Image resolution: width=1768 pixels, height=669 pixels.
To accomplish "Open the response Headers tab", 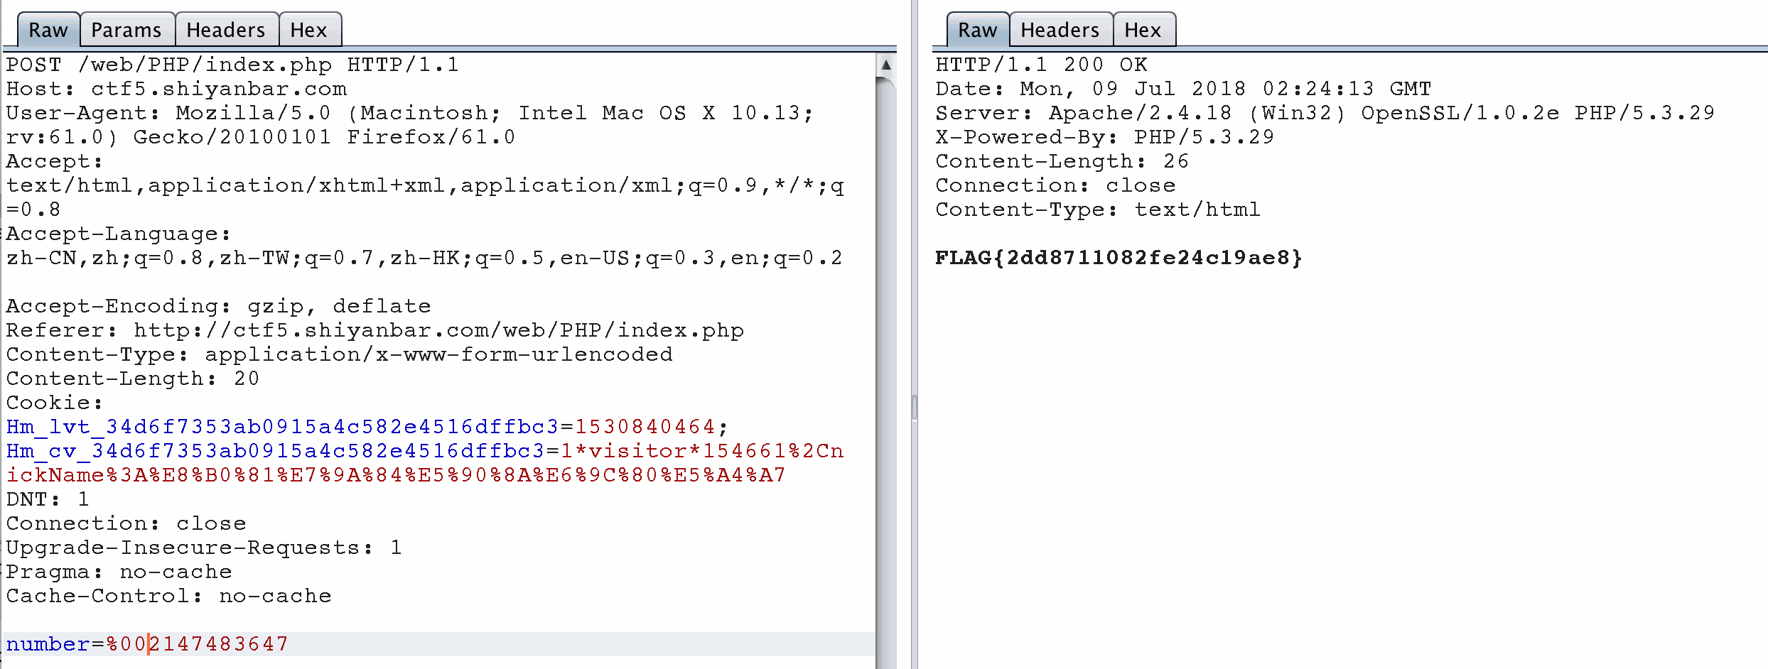I will 1060,30.
